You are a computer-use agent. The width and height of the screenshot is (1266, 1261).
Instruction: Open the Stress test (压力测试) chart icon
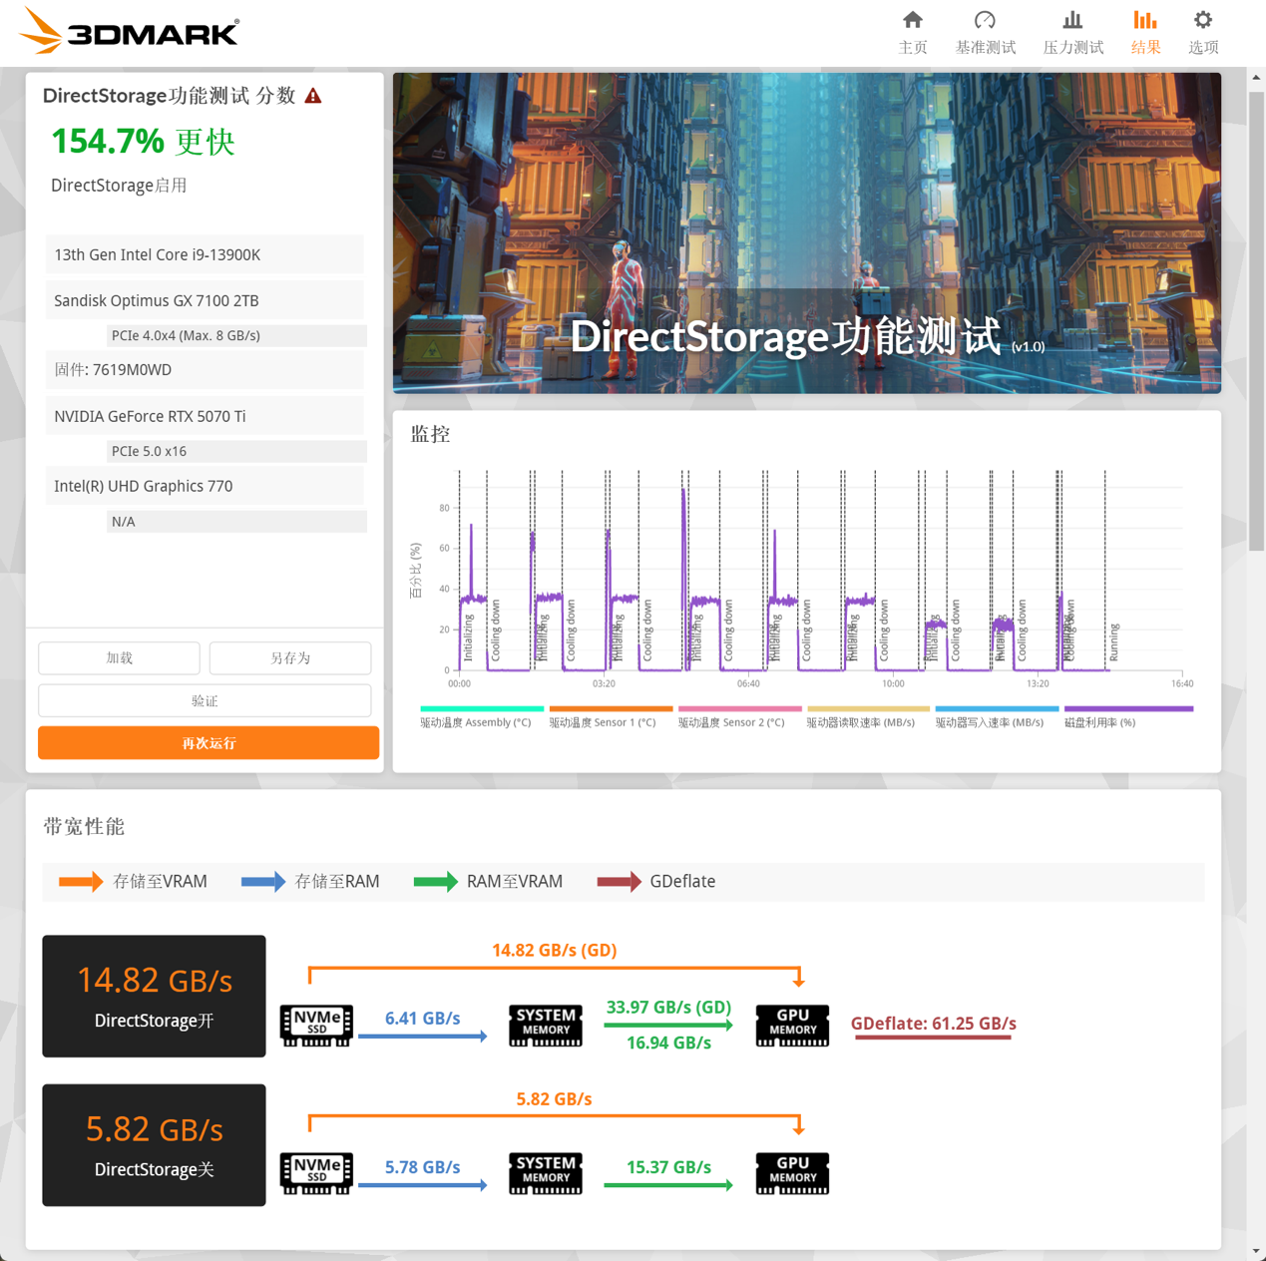point(1072,20)
